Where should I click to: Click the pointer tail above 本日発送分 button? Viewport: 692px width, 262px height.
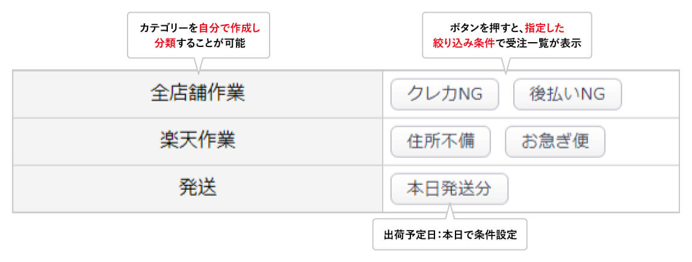click(x=450, y=213)
